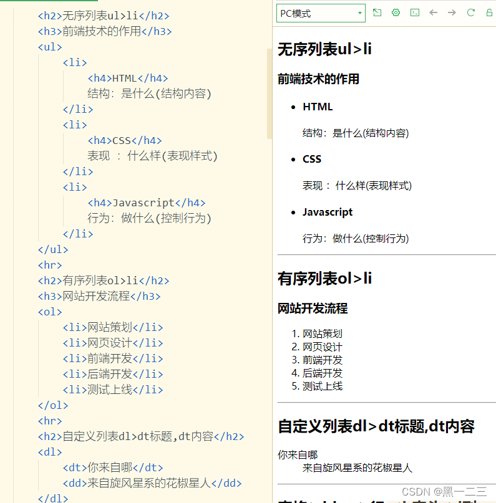Click the editor vertical scrollbar thumb

[269, 93]
